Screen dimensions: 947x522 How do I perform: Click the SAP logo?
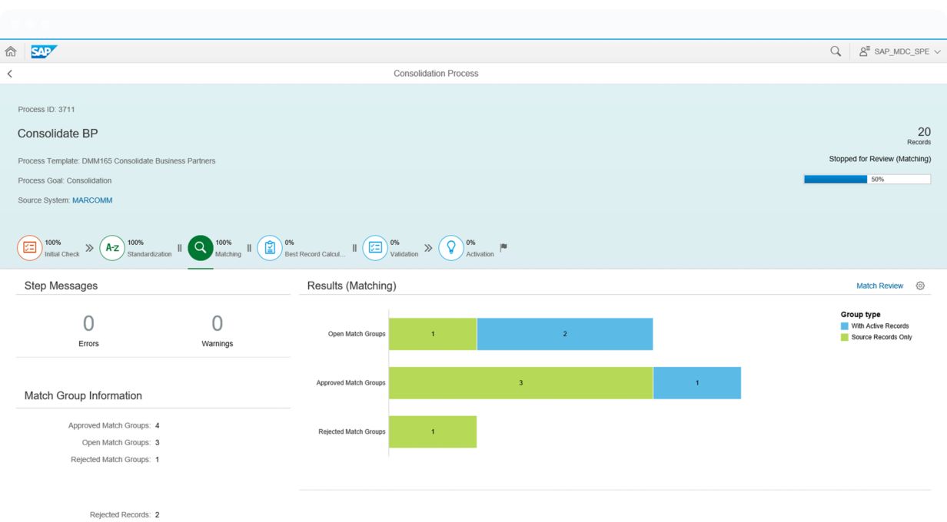tap(44, 51)
